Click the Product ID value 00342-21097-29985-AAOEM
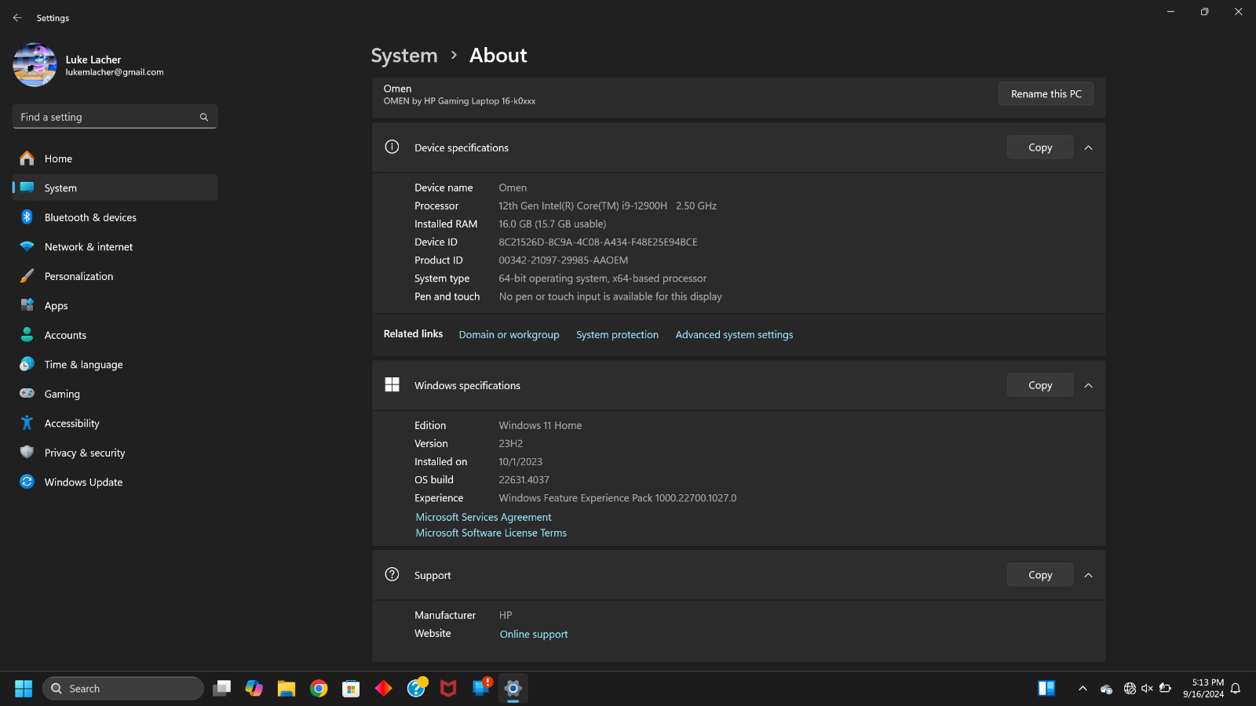The width and height of the screenshot is (1256, 706). [564, 260]
